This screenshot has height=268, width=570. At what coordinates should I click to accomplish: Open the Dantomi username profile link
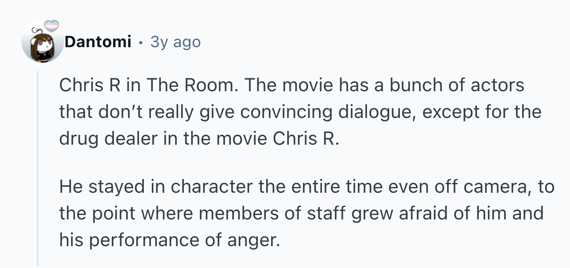(98, 42)
